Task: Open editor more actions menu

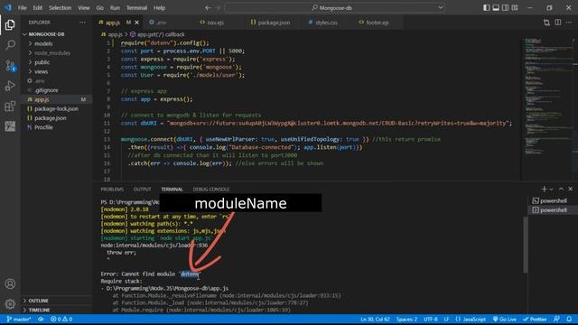Action: coord(569,23)
